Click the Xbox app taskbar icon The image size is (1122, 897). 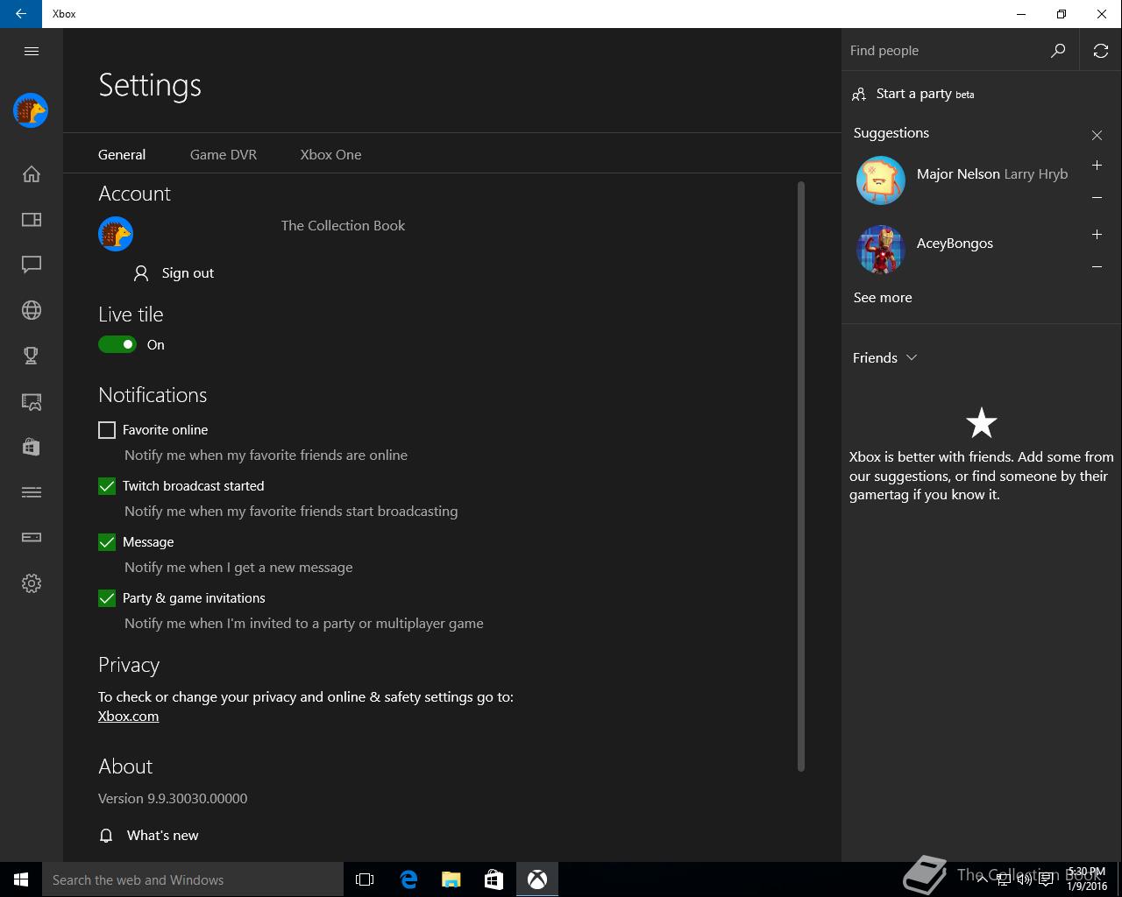[537, 879]
